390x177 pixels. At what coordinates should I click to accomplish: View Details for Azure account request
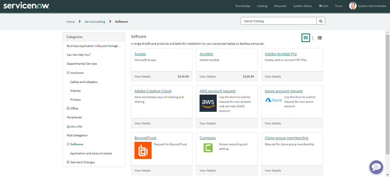273,123
